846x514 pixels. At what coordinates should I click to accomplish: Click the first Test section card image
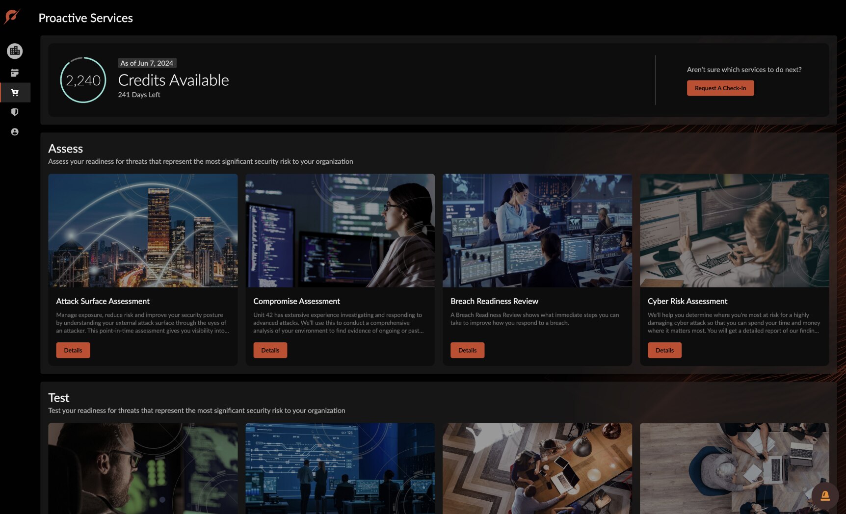pyautogui.click(x=143, y=468)
